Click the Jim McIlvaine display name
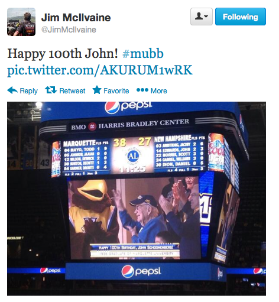Screen dimensions: 279x302 (76, 18)
